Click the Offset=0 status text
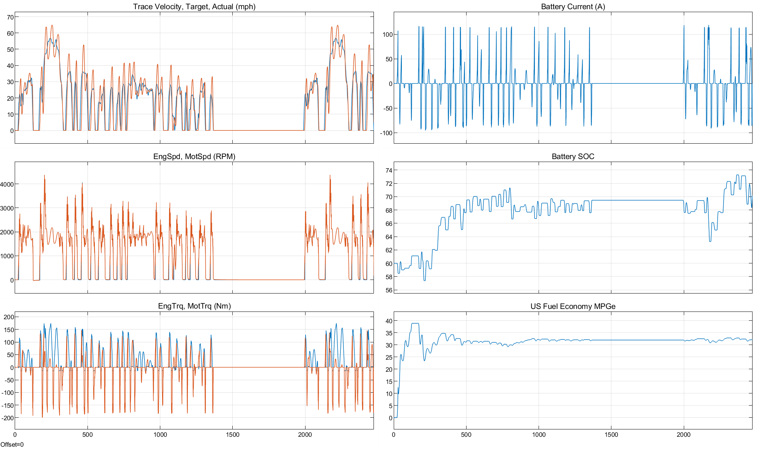The width and height of the screenshot is (761, 450). tap(12, 444)
